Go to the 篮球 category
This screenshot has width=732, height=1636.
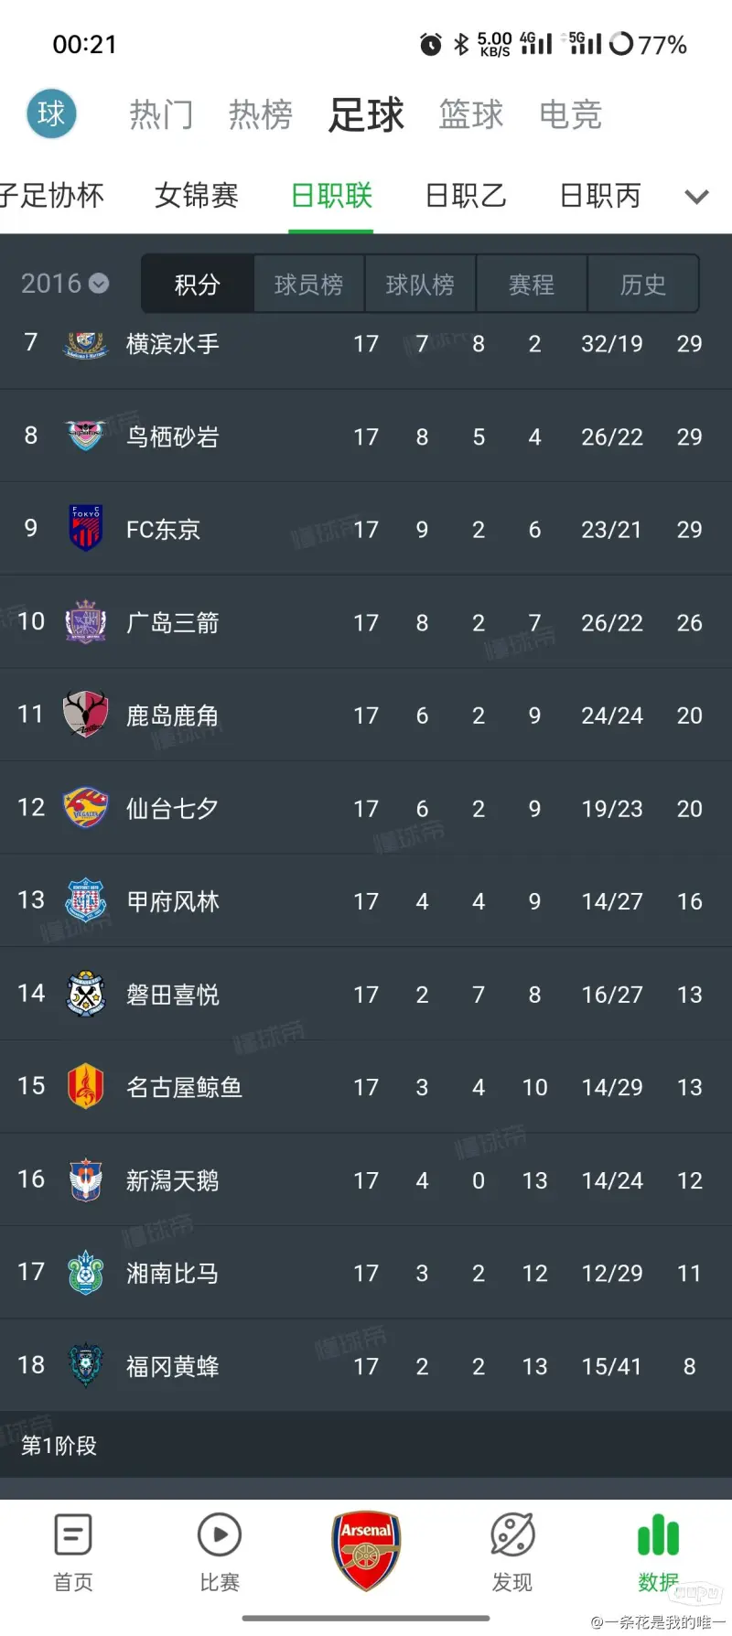471,114
